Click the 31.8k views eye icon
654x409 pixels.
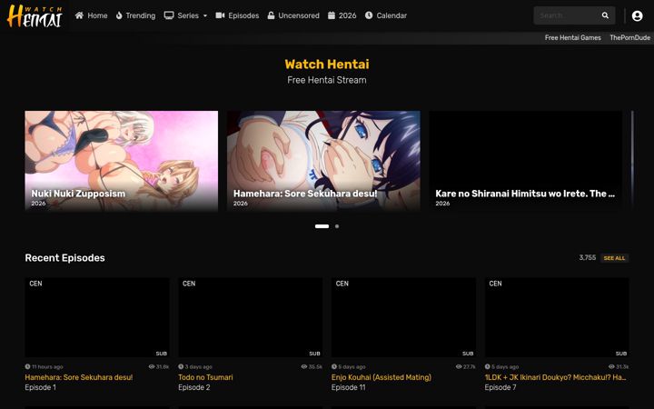[x=152, y=367]
